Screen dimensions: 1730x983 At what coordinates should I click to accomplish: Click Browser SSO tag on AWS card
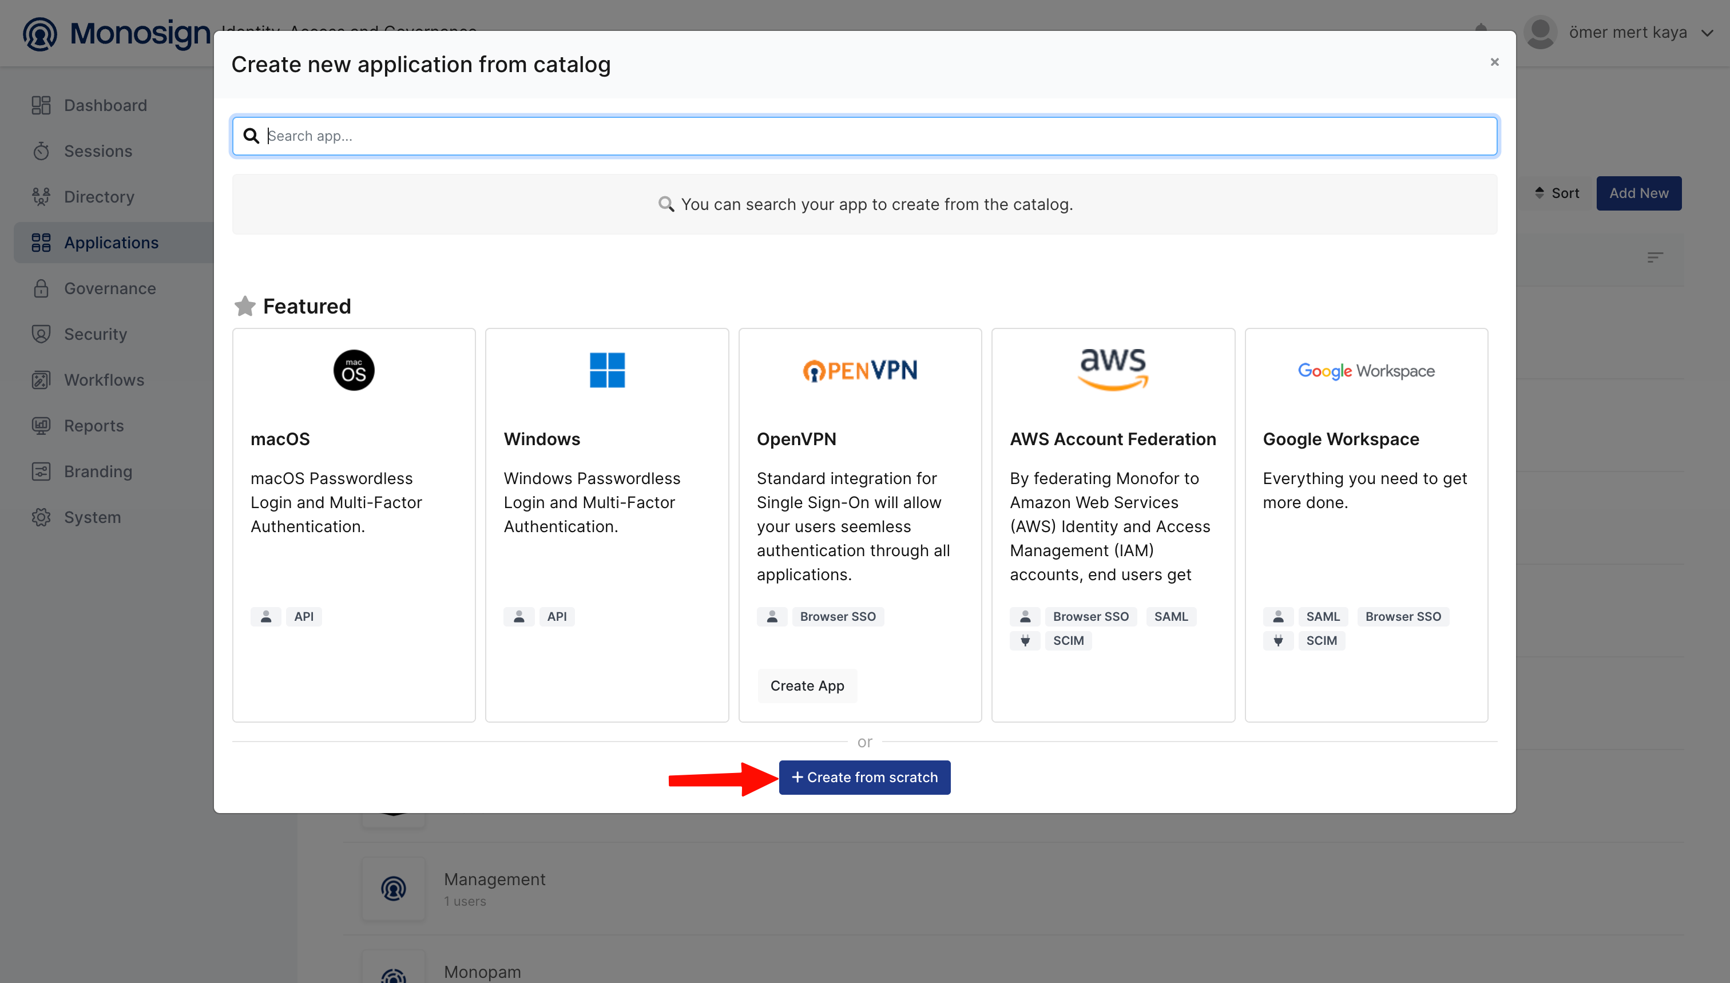click(x=1091, y=616)
